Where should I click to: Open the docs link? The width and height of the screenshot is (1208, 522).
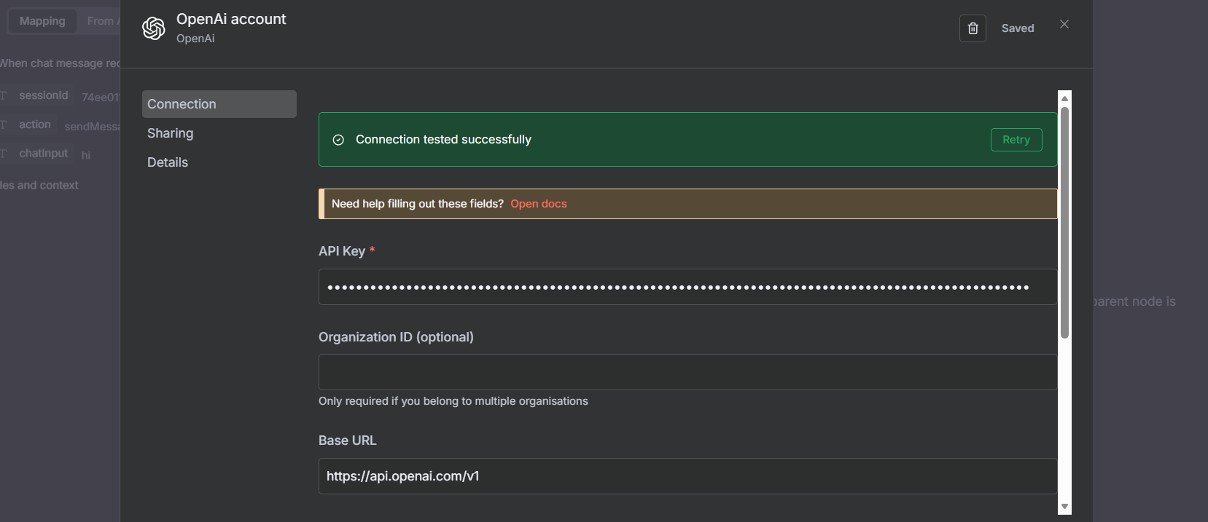(x=538, y=204)
